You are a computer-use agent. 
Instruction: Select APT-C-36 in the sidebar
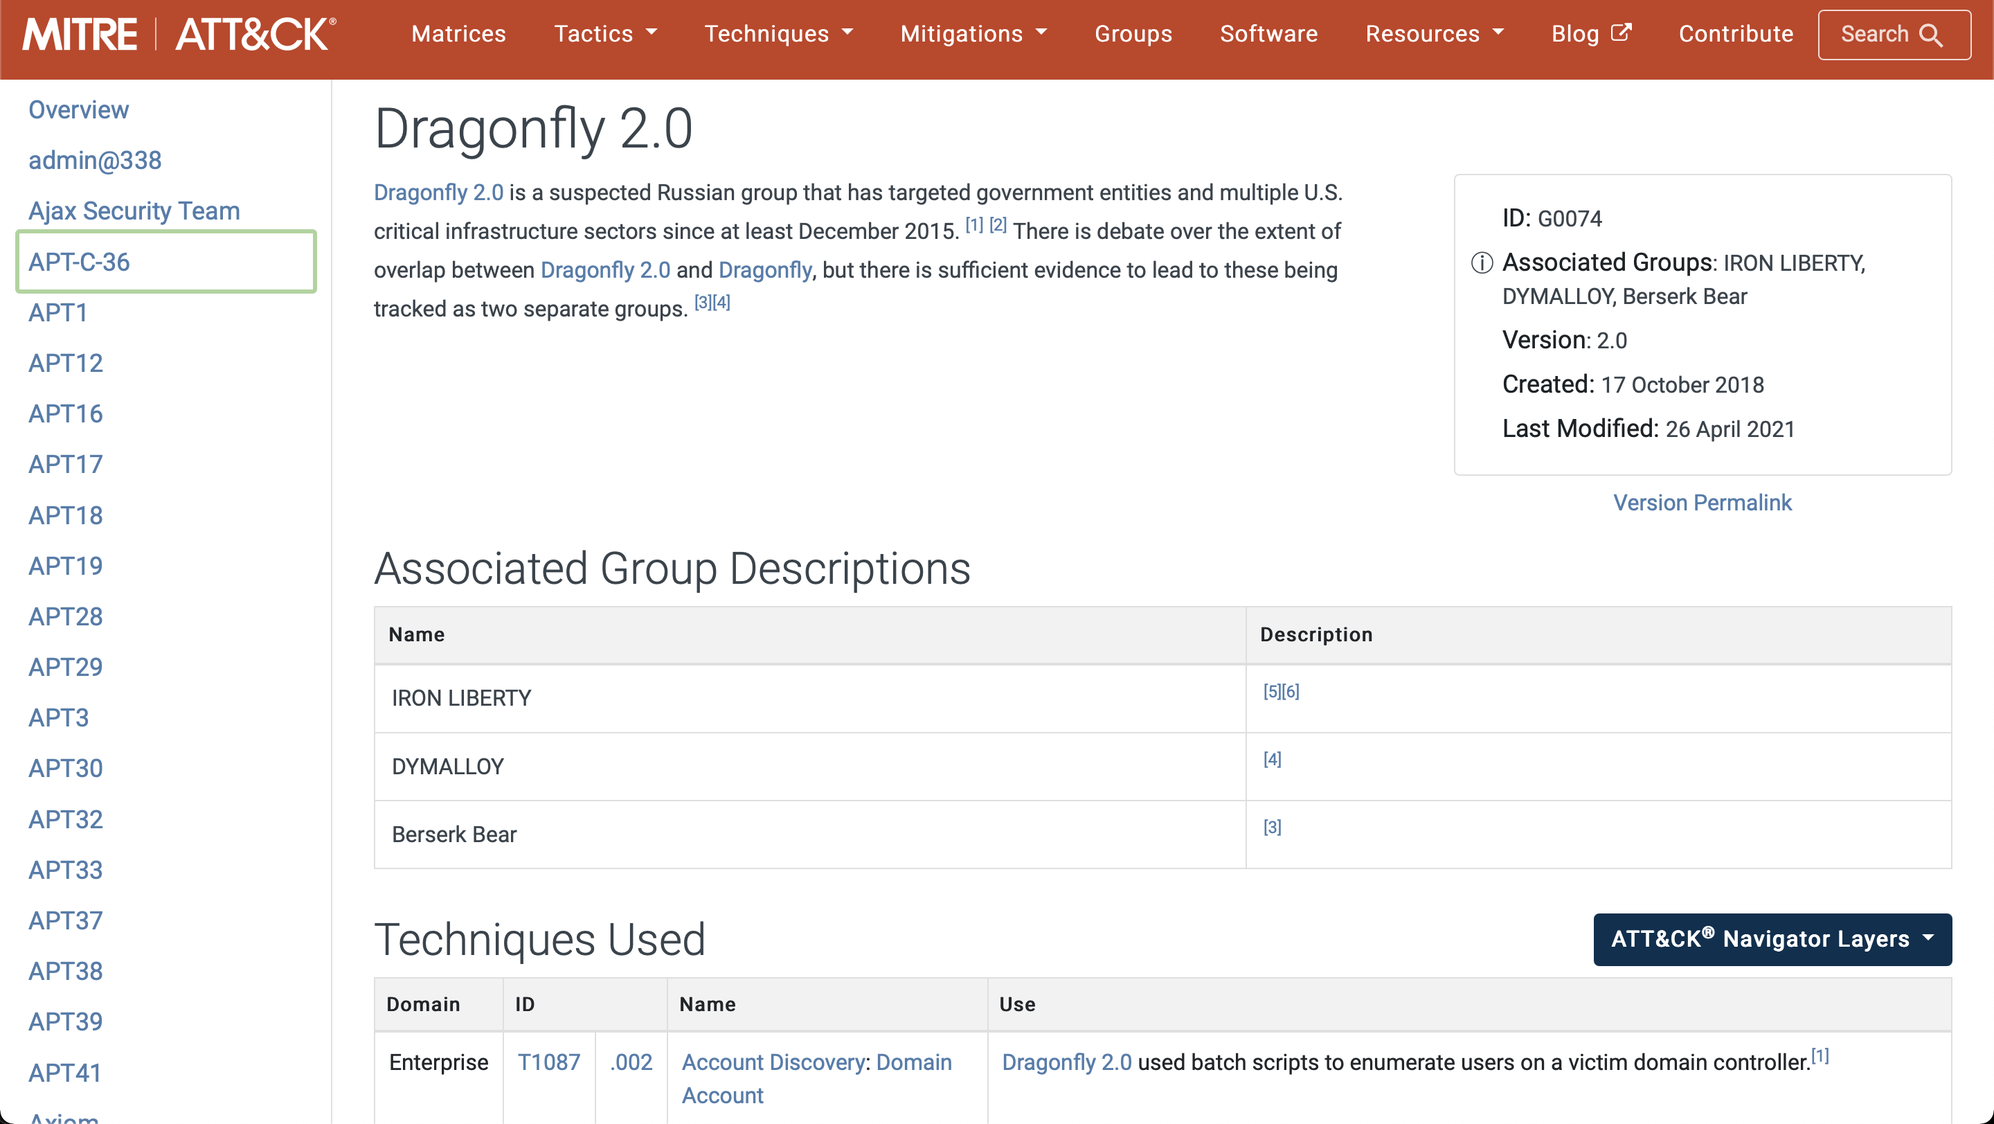click(x=79, y=262)
